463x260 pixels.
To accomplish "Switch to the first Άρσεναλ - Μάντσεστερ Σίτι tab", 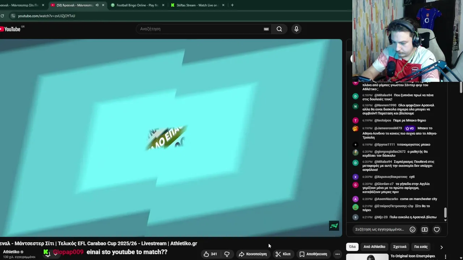I will pos(22,5).
